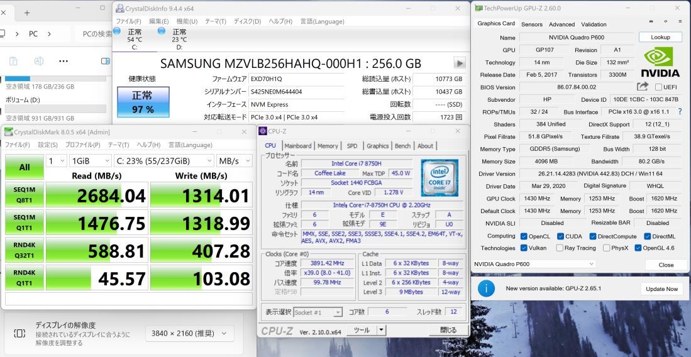Image resolution: width=691 pixels, height=357 pixels.
Task: Click the GPU-Z title bar app icon
Action: [478, 8]
